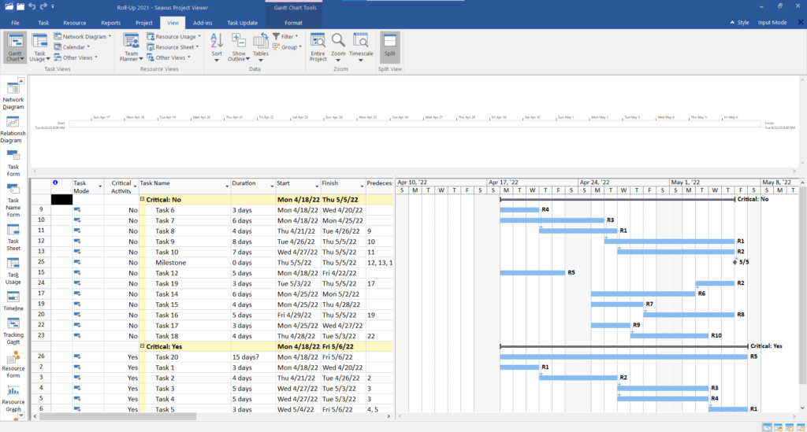This screenshot has width=807, height=432.
Task: Select the Milestone task row name
Action: click(x=184, y=263)
